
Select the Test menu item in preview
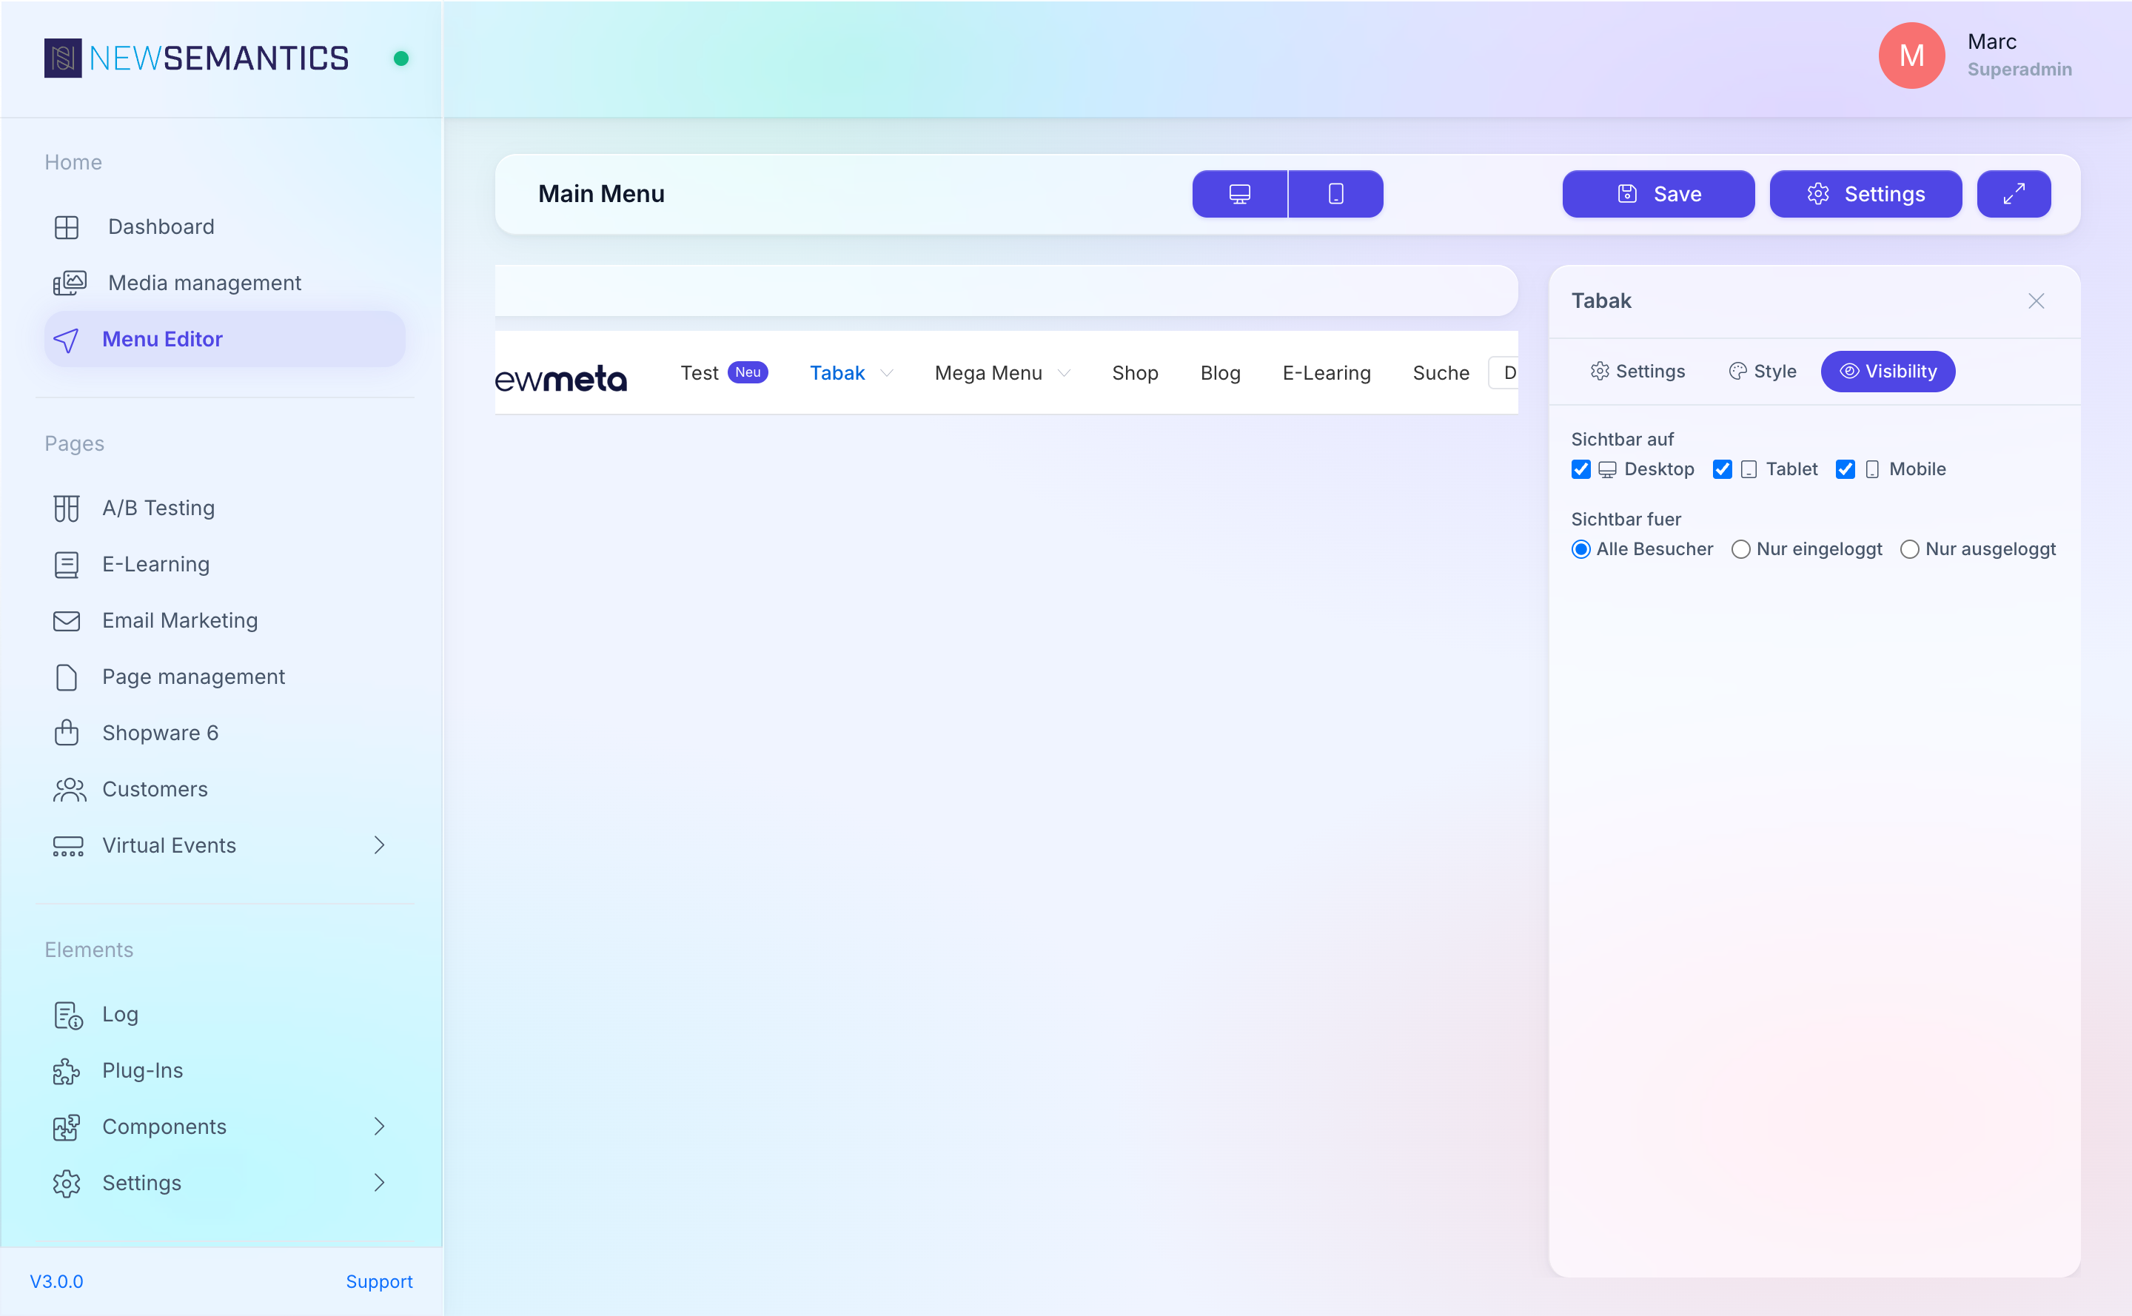pos(699,373)
